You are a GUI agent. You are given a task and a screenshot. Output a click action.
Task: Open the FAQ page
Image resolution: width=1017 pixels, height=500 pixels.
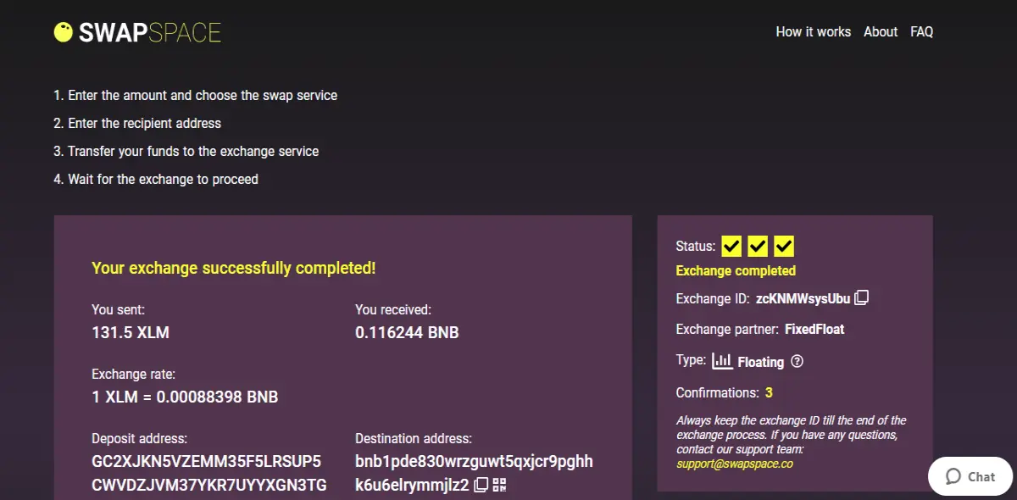[x=922, y=31]
